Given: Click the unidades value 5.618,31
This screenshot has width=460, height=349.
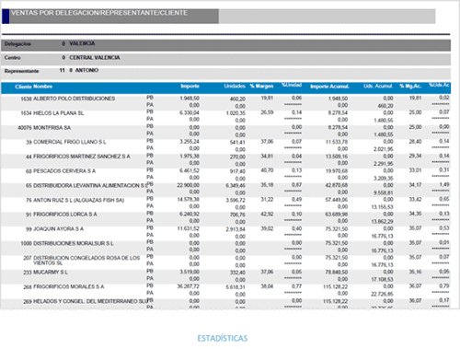Looking at the screenshot, I should (236, 287).
